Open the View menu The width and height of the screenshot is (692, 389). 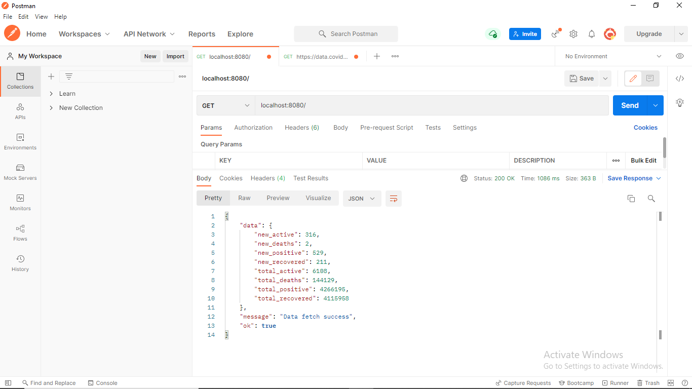[41, 16]
